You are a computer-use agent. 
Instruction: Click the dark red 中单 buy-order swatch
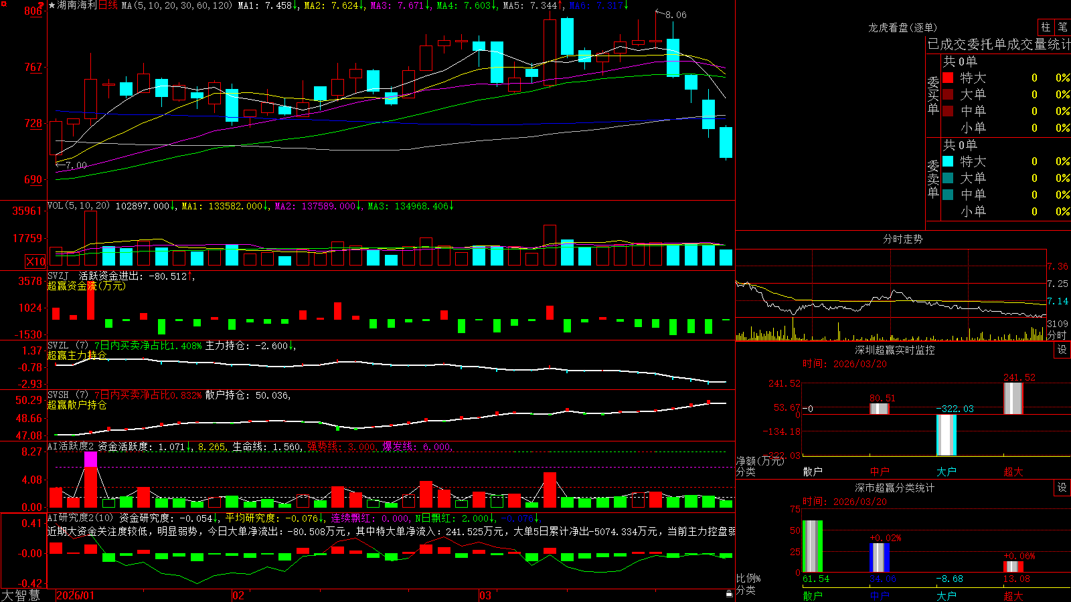(948, 111)
